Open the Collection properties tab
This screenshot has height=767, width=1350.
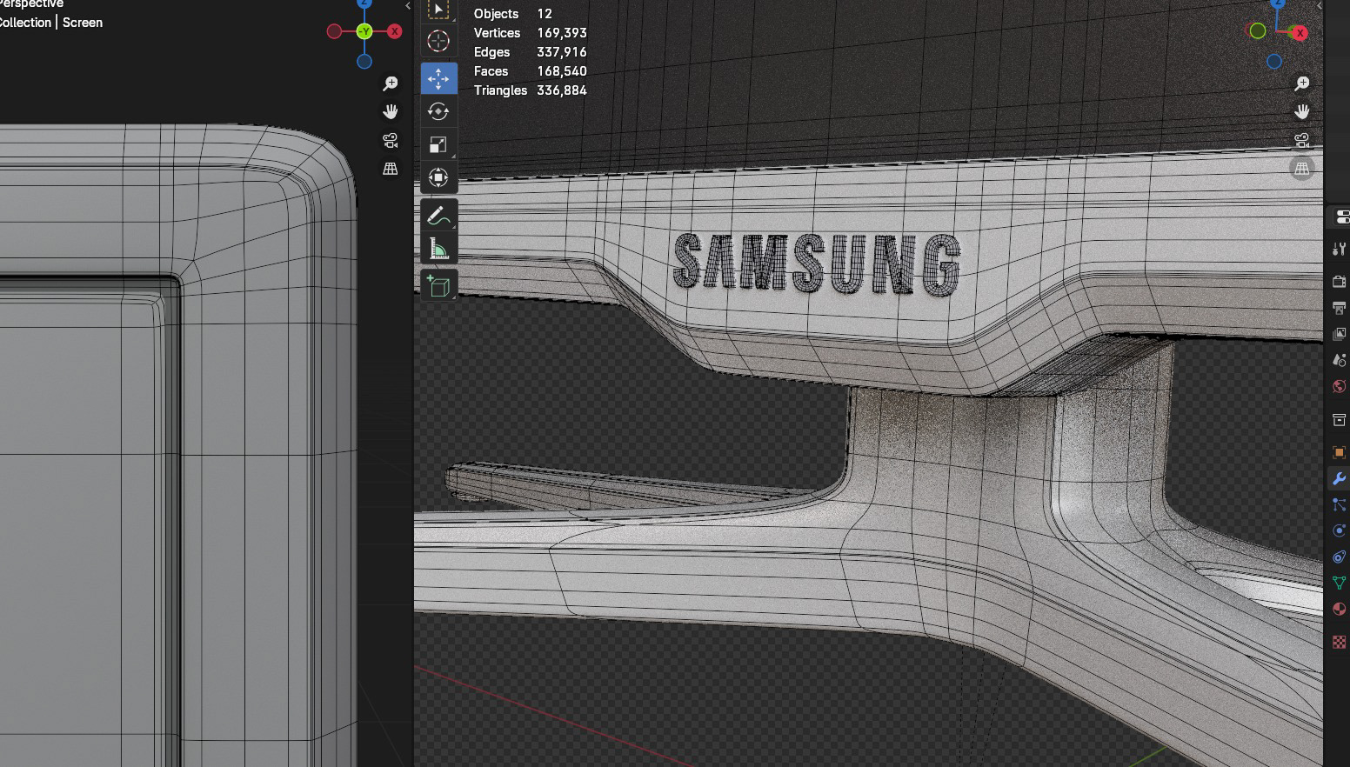coord(1339,420)
